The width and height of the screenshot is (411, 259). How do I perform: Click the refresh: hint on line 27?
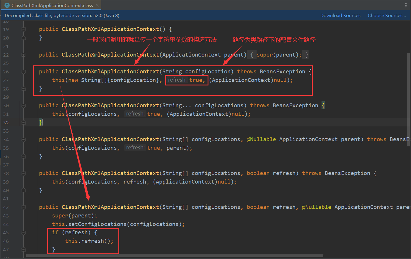[177, 80]
